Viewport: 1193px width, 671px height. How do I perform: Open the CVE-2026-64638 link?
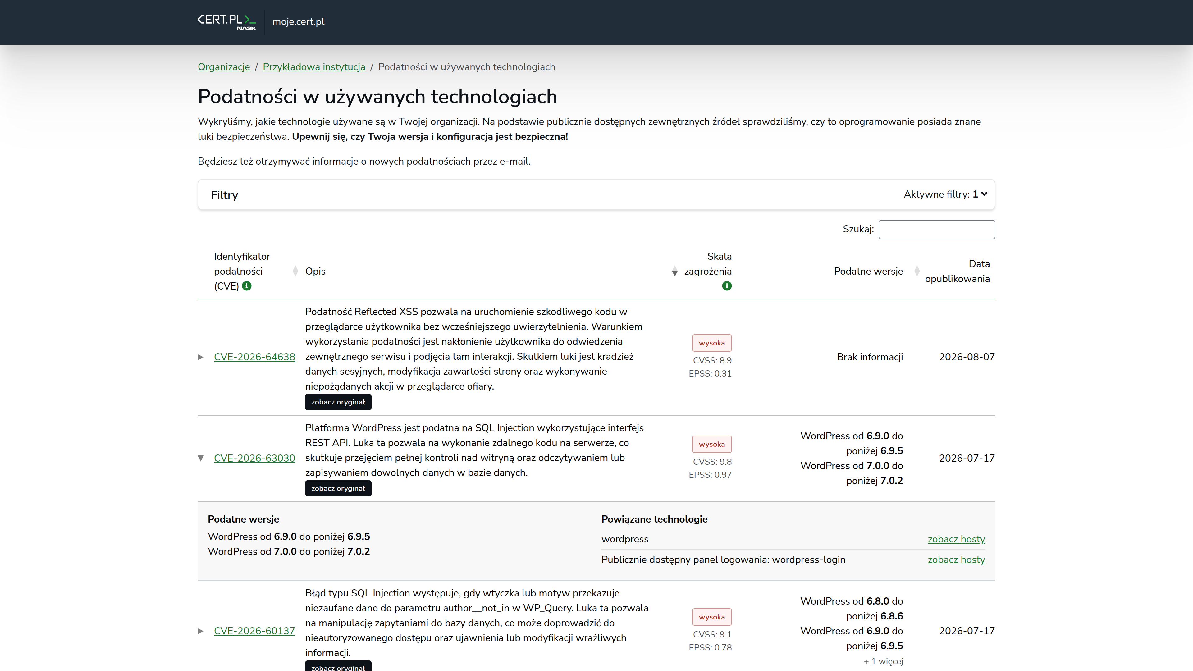click(254, 357)
